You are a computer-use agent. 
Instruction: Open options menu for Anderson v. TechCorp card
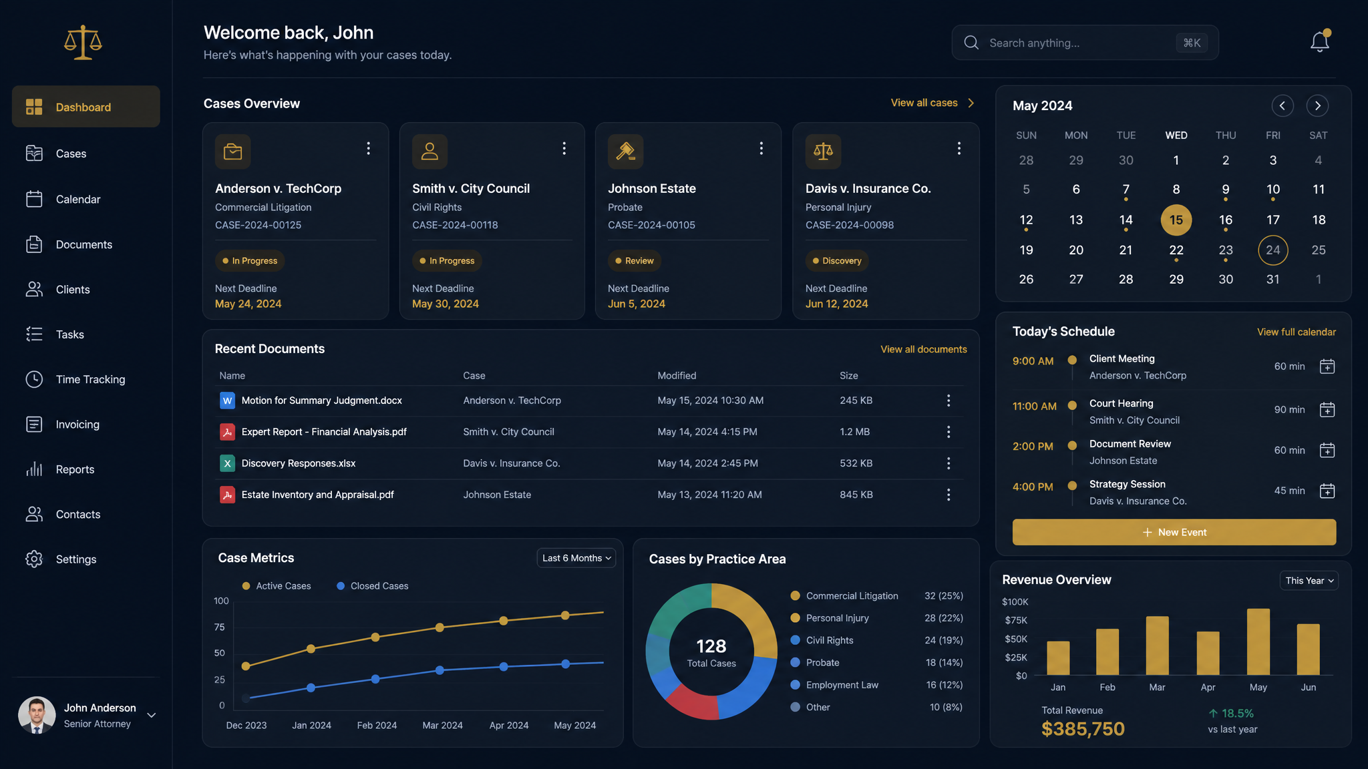tap(368, 148)
